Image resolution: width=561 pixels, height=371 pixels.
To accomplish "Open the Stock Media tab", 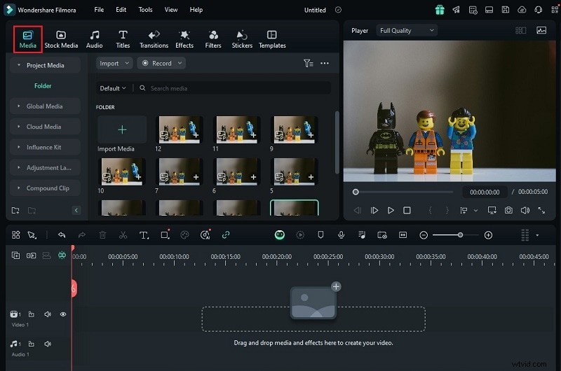I will tap(61, 39).
